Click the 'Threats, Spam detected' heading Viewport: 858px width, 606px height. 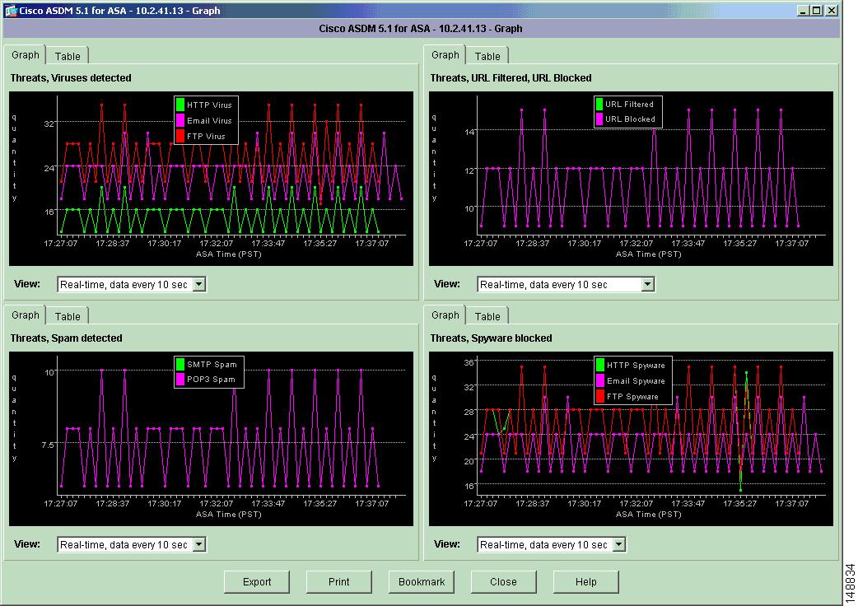[x=66, y=338]
